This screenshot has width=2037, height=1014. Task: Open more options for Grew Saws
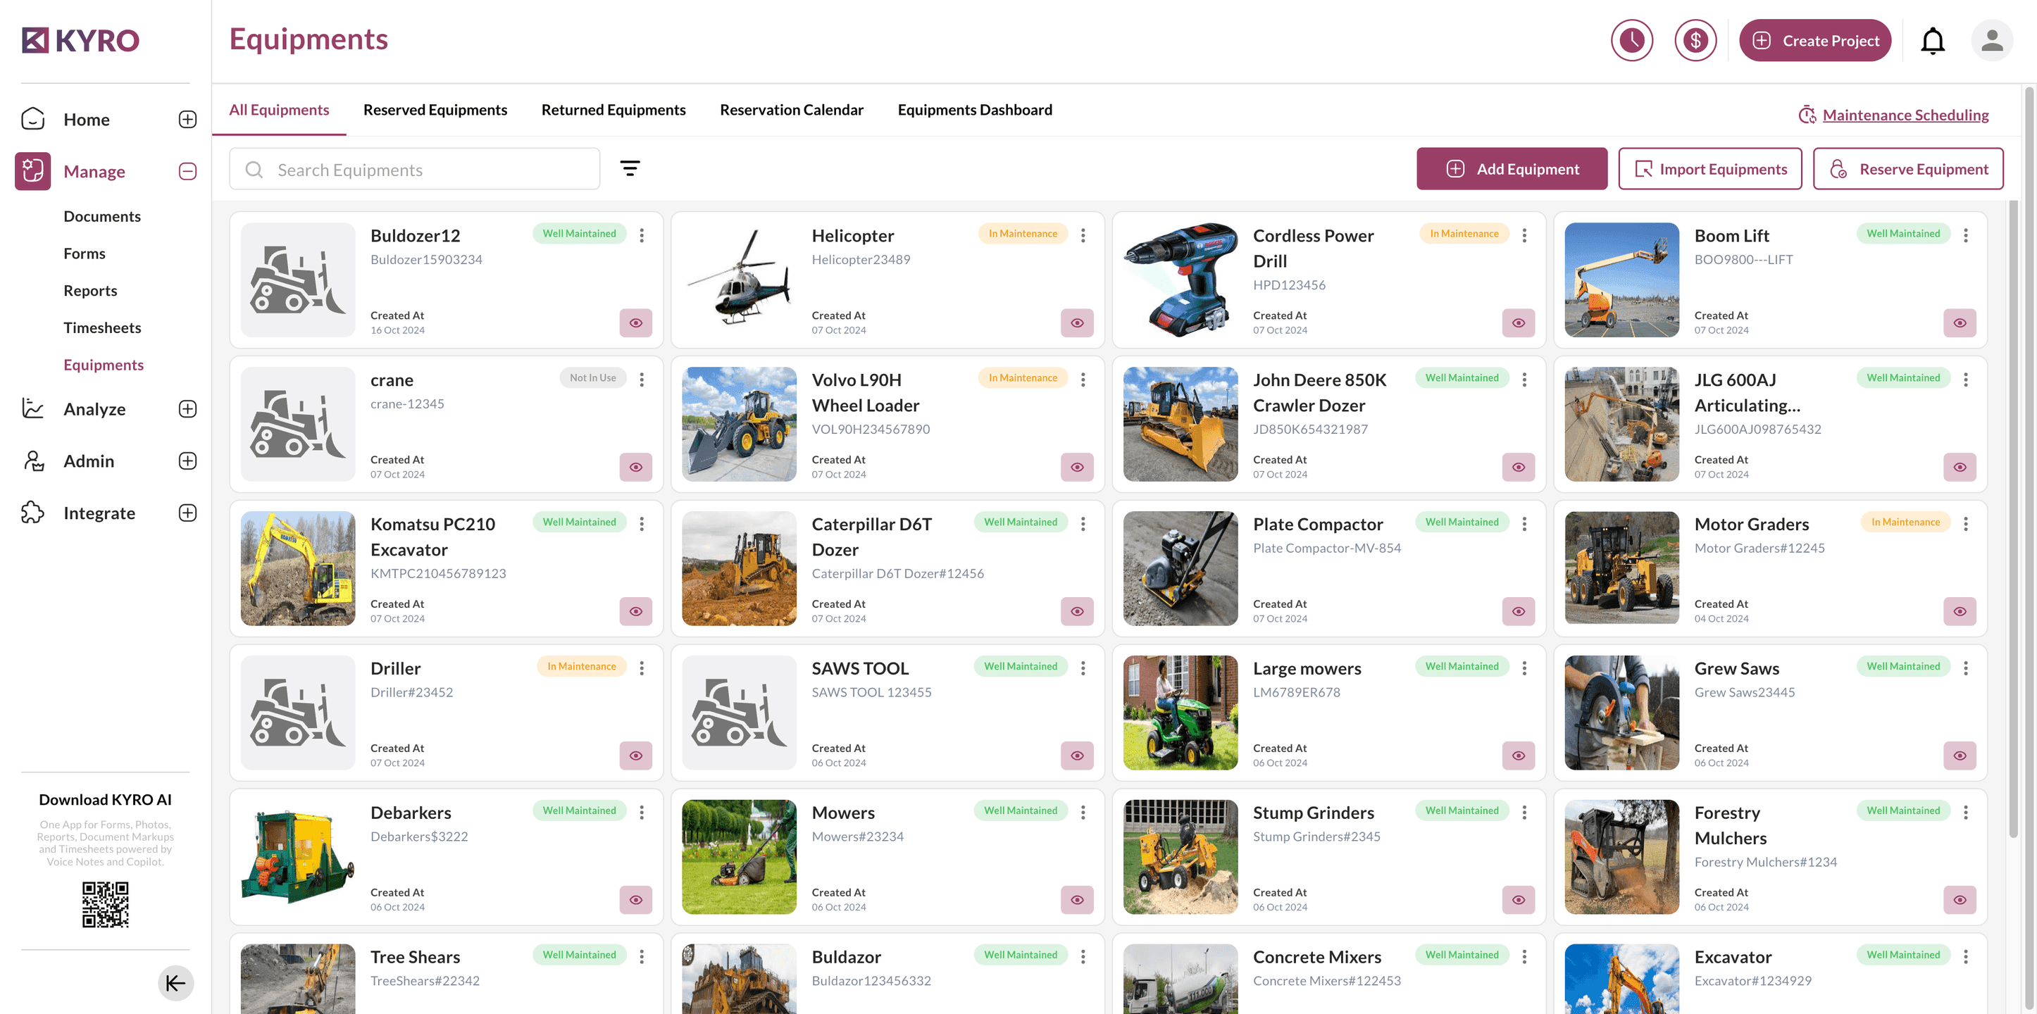[x=1965, y=669]
